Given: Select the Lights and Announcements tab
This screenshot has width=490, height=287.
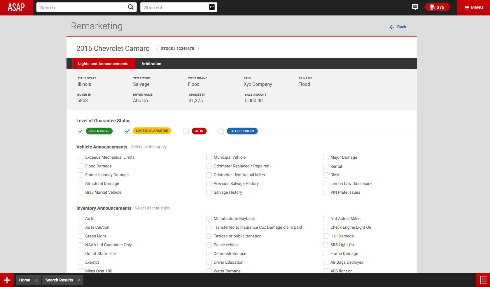Looking at the screenshot, I should click(x=103, y=64).
